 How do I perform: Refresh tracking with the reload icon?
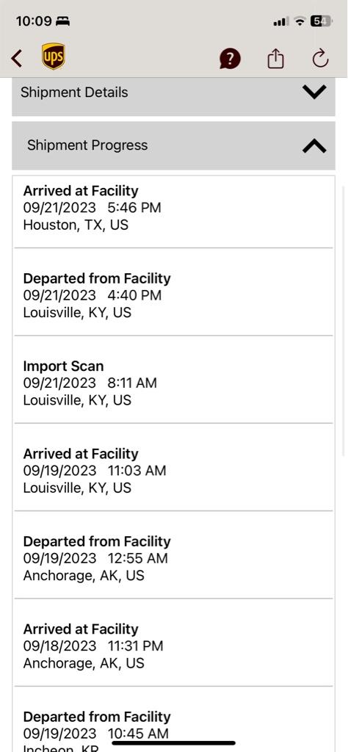click(320, 59)
